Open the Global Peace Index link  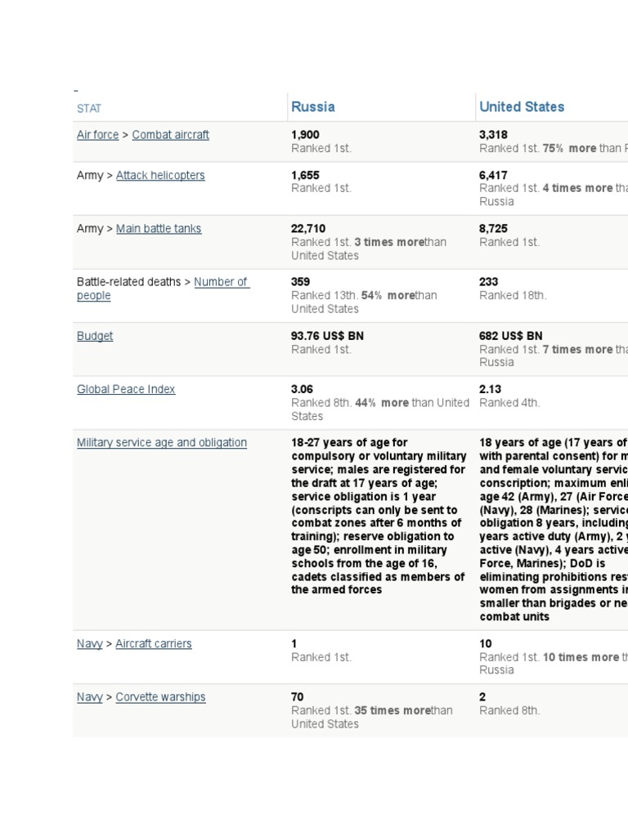click(126, 390)
